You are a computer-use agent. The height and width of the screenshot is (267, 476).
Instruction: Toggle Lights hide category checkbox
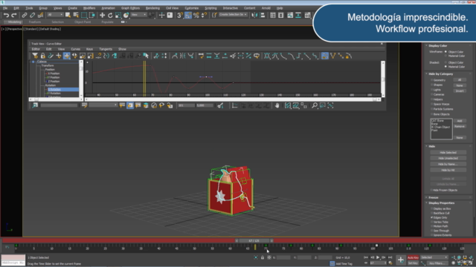(431, 90)
